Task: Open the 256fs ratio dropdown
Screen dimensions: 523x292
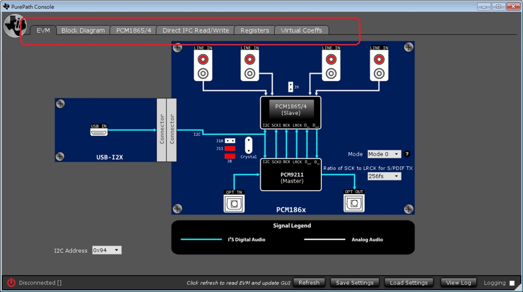Action: click(x=384, y=176)
